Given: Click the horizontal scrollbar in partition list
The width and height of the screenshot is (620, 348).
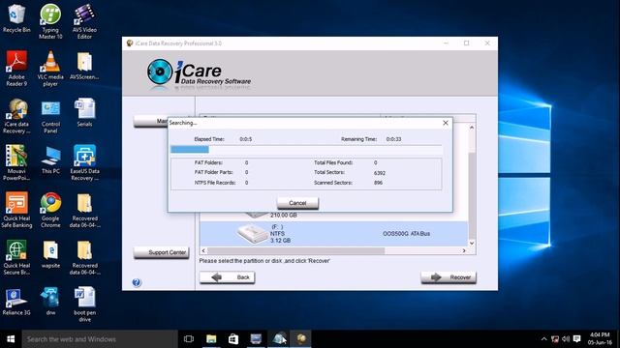Looking at the screenshot, I should [295, 250].
